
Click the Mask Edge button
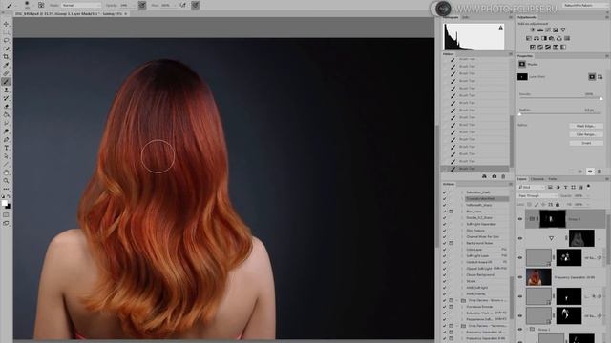pos(586,126)
